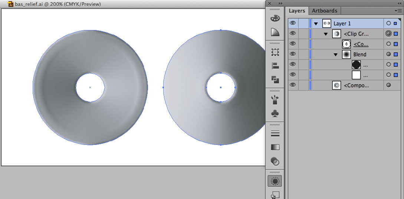The width and height of the screenshot is (404, 199).
Task: Open the Transform panel icon
Action: (x=275, y=52)
